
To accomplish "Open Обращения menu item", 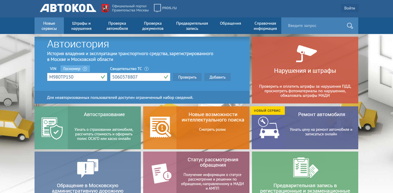I will point(231,23).
